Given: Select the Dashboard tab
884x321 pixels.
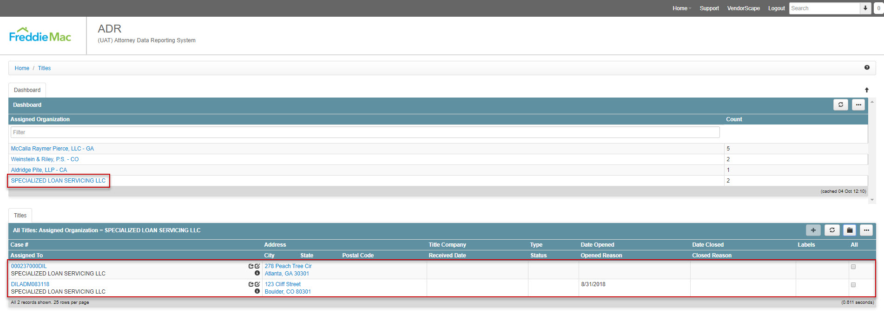Looking at the screenshot, I should pyautogui.click(x=27, y=90).
